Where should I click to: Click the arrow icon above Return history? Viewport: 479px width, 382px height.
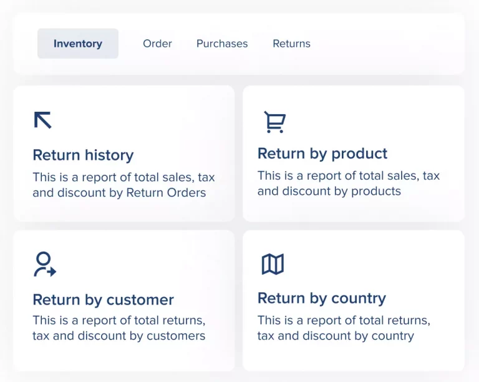(x=43, y=120)
